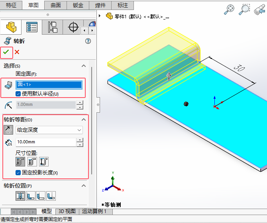
Task: Switch to the 特征 tab
Action: pyautogui.click(x=11, y=5)
